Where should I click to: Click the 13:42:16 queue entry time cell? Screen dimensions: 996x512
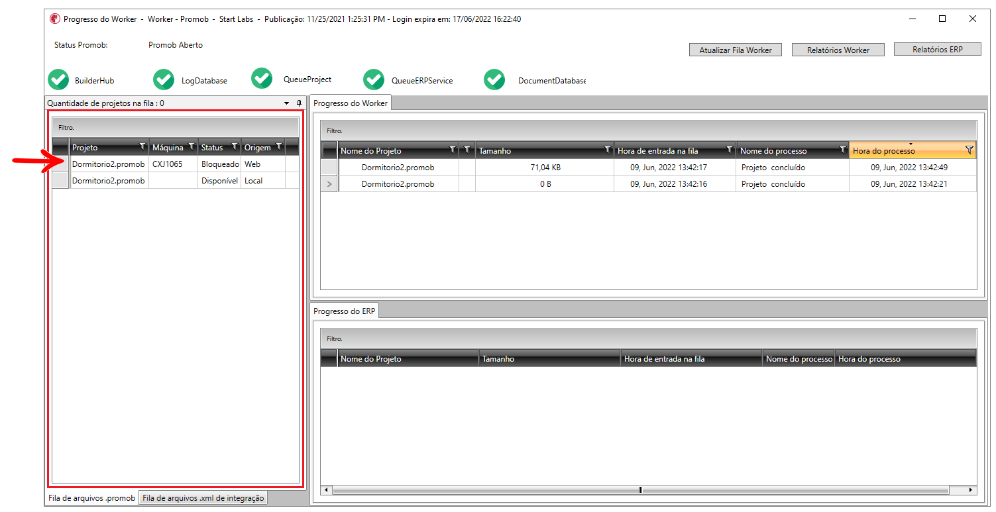(675, 184)
